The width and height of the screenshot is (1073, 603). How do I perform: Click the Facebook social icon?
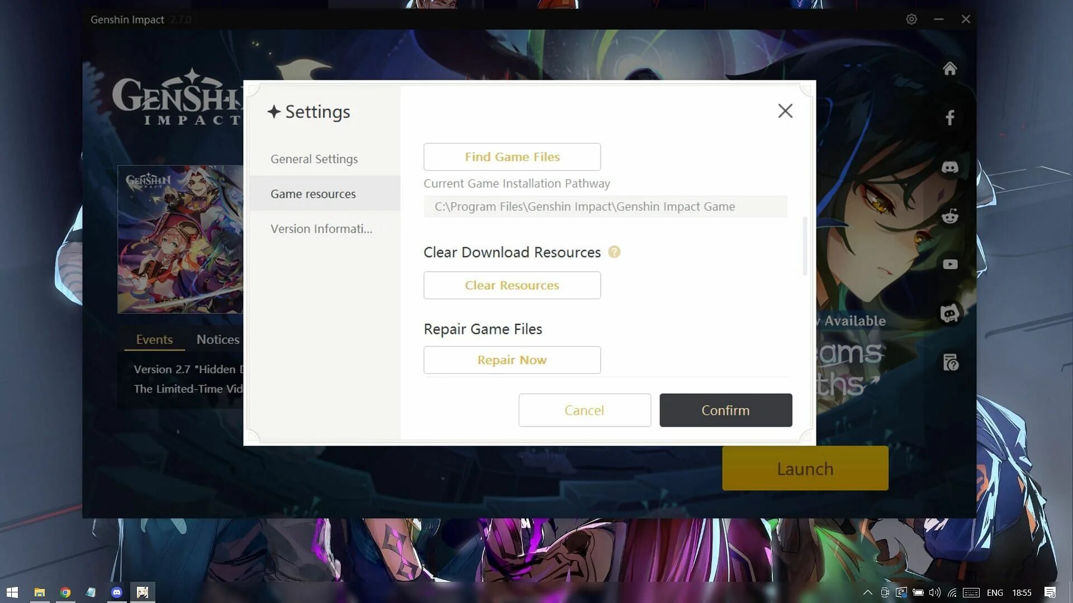[x=951, y=118]
